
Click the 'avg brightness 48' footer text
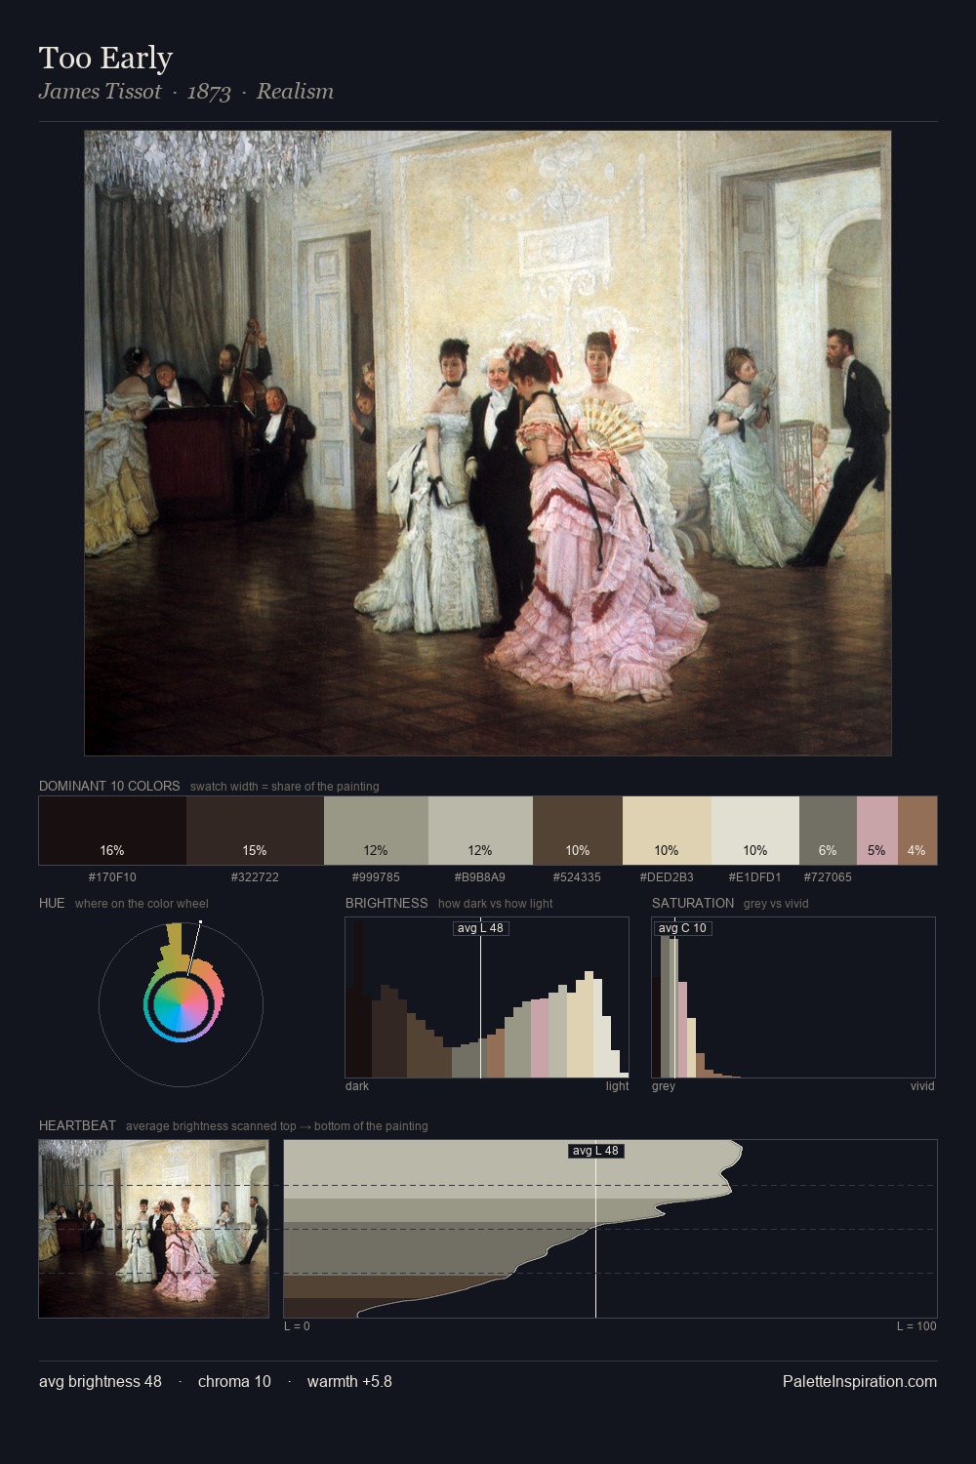(101, 1381)
